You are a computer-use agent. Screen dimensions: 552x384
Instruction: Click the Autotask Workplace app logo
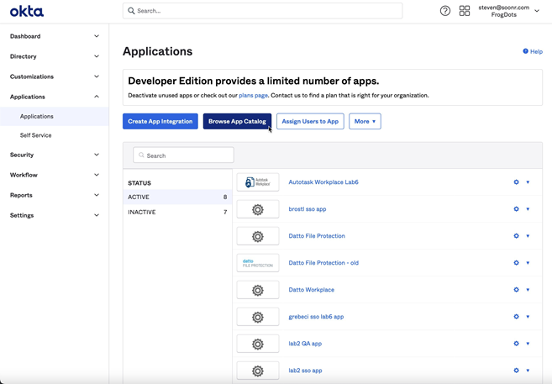tap(258, 182)
